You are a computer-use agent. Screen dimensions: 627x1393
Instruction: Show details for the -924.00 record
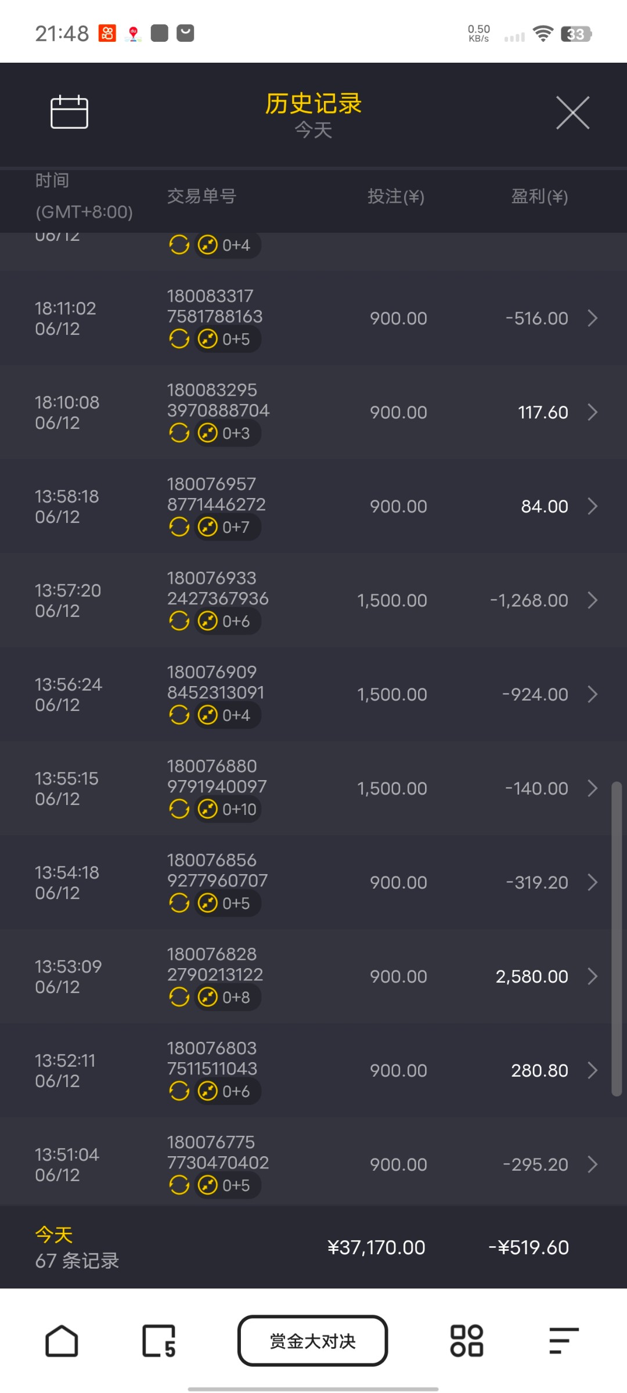pos(592,694)
